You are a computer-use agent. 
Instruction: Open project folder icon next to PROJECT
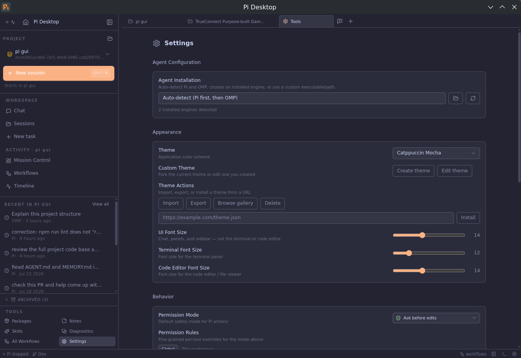(x=110, y=39)
